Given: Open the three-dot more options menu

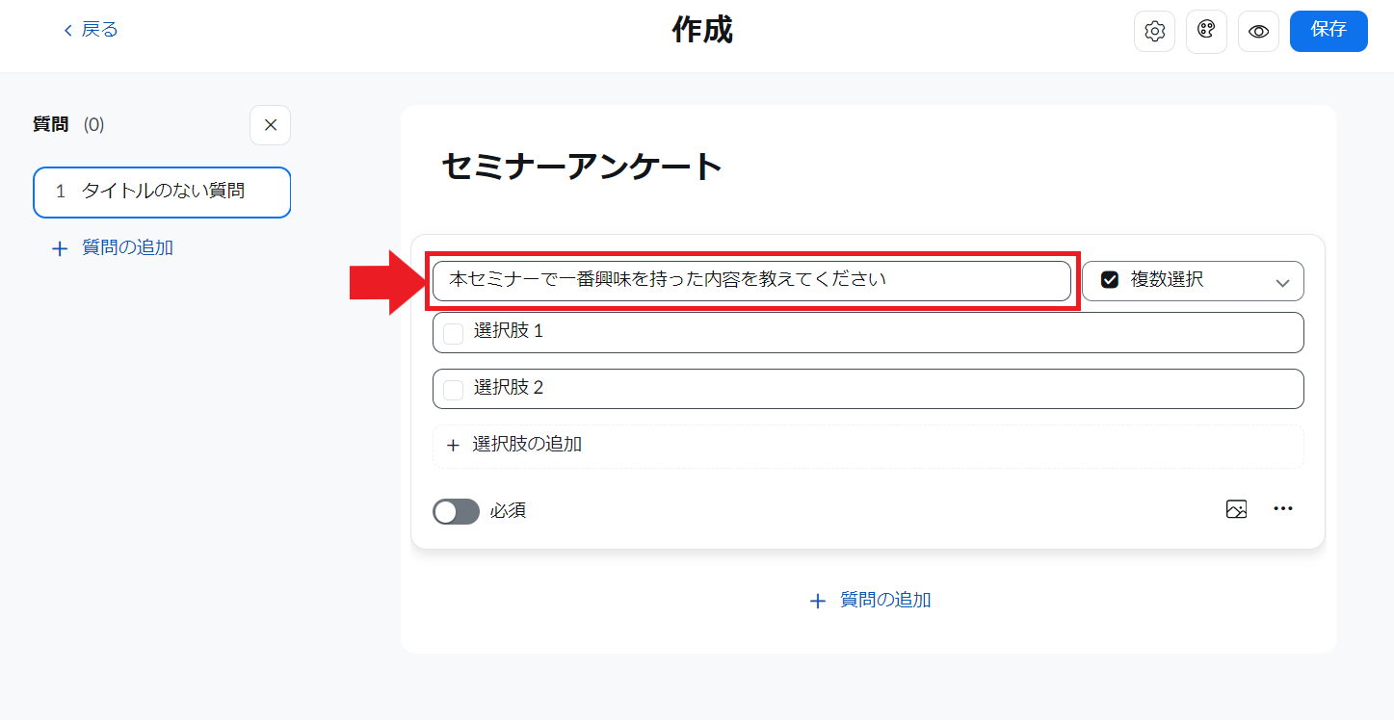Looking at the screenshot, I should coord(1283,509).
